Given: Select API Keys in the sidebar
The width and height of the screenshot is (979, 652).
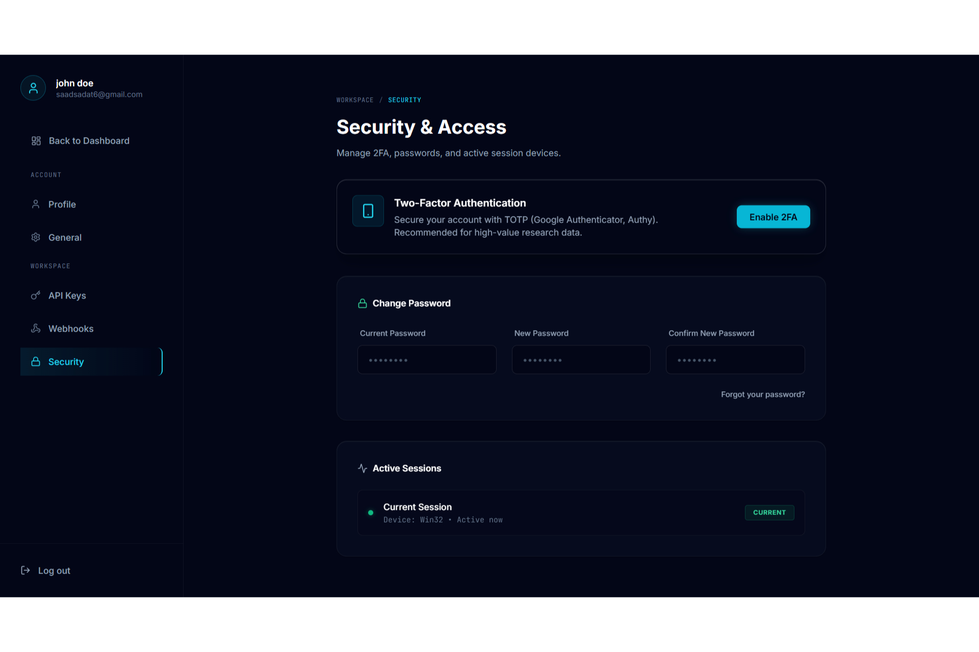Looking at the screenshot, I should pos(67,295).
